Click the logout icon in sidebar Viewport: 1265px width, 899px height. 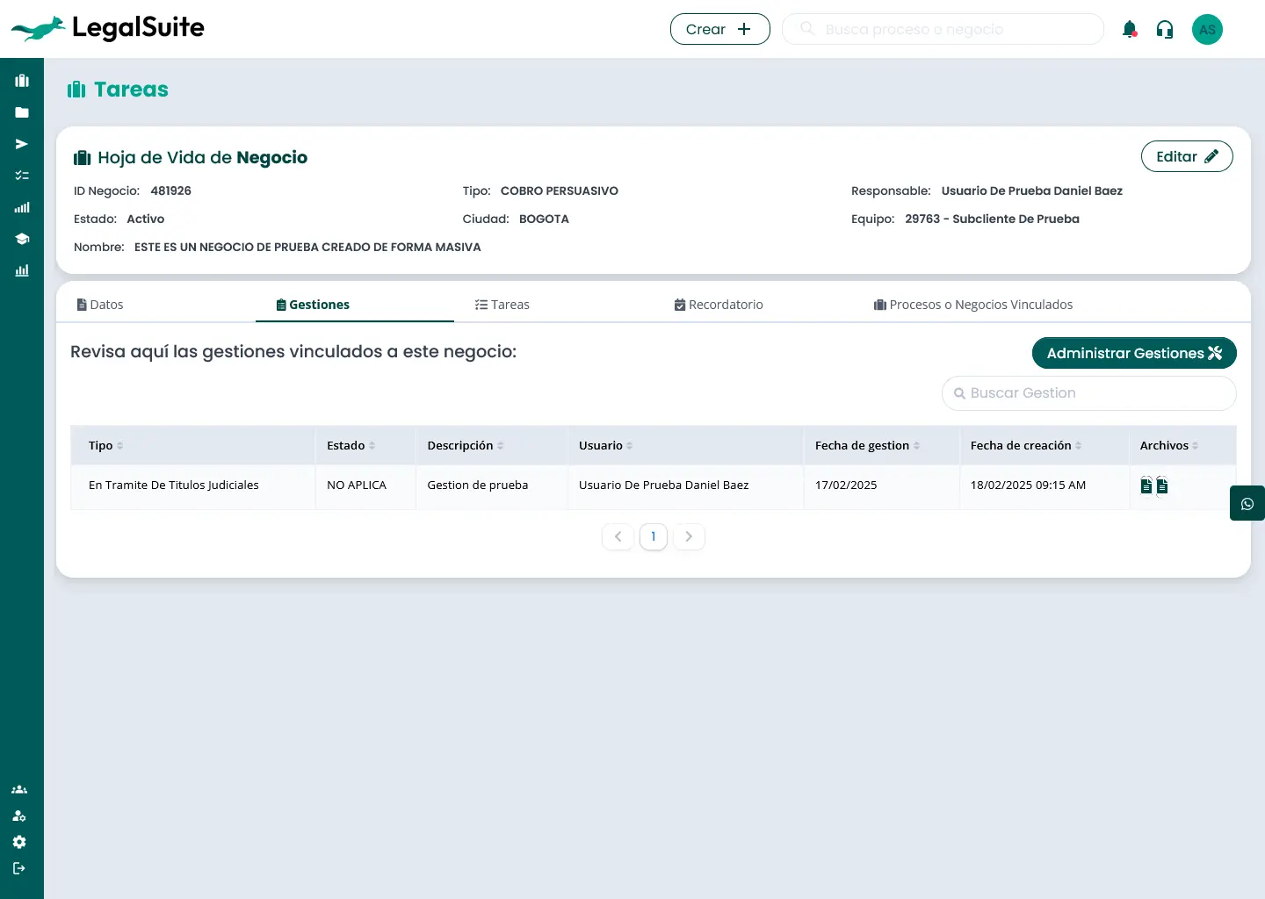click(x=19, y=868)
